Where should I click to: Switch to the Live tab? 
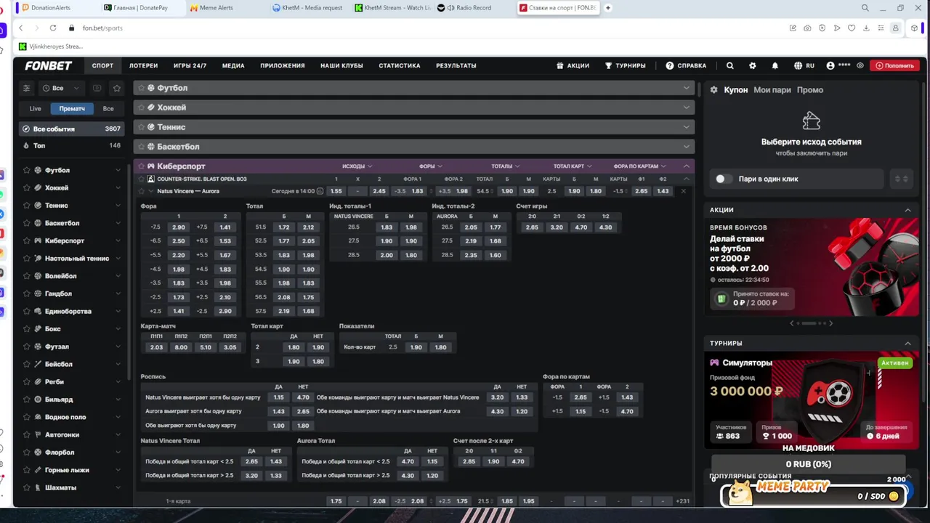35,108
